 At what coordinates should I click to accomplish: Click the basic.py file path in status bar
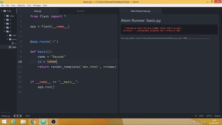click(x=6, y=116)
